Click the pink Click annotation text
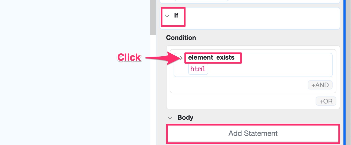 point(129,57)
